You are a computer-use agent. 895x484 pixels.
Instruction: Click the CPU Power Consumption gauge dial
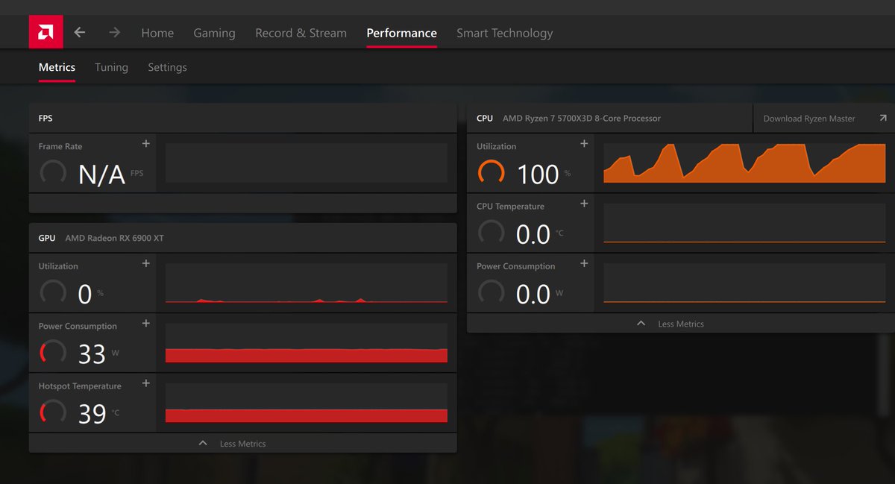tap(491, 293)
